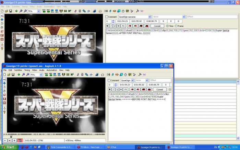Image resolution: width=240 pixels, height=150 pixels.
Task: Click start time field 0:01:54.23 in front window
Action: coord(125,85)
